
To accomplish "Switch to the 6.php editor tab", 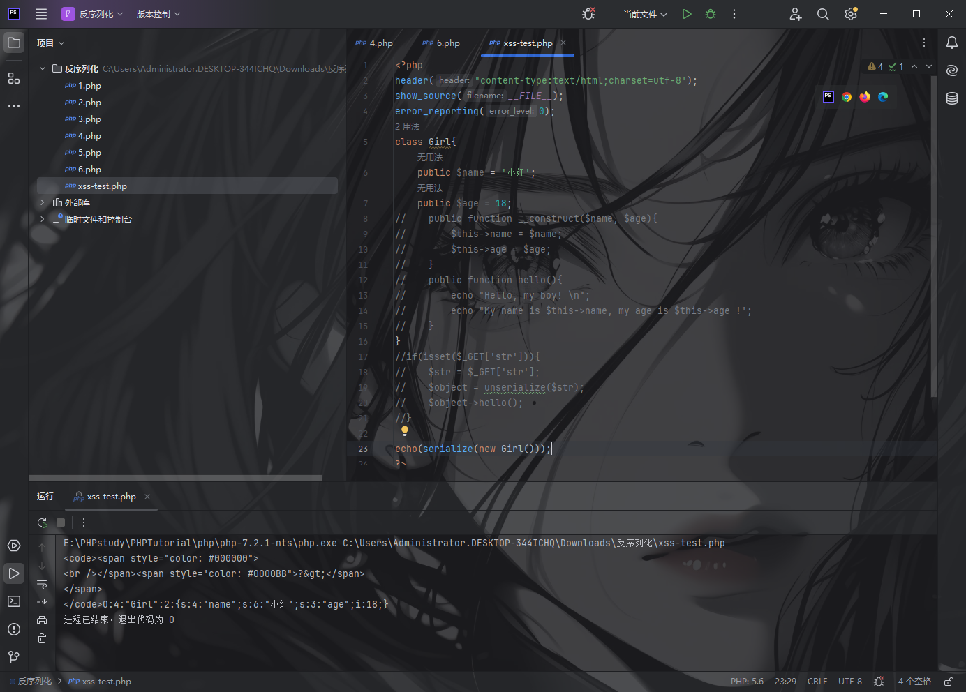I will (441, 43).
